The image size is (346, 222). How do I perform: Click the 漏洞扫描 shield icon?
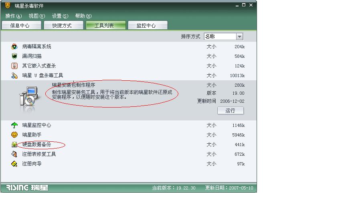pyautogui.click(x=14, y=56)
